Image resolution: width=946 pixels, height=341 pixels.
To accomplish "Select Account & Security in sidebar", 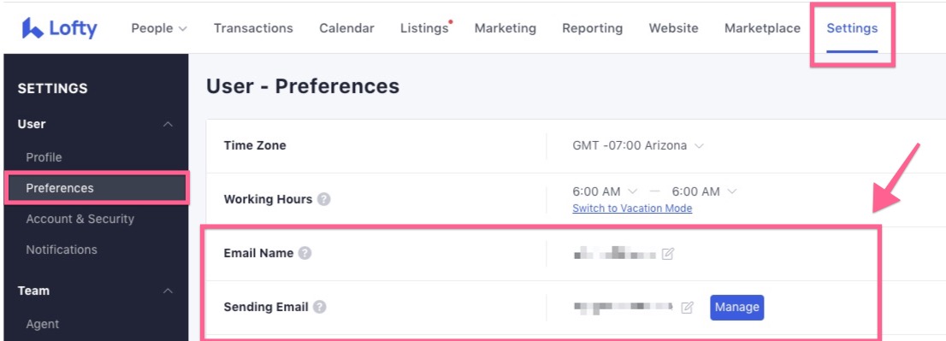I will point(80,220).
